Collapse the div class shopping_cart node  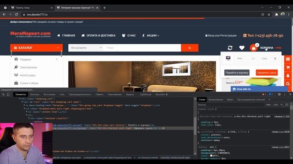tap(20, 99)
